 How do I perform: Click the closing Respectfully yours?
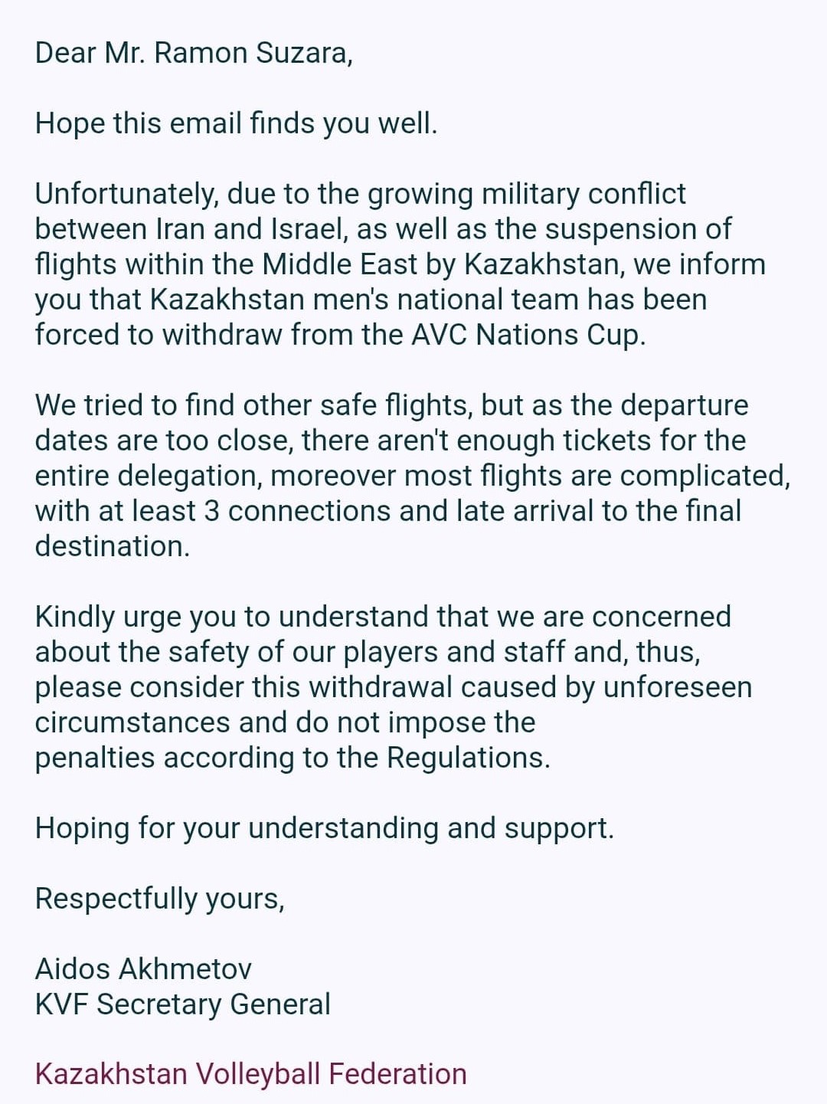160,898
